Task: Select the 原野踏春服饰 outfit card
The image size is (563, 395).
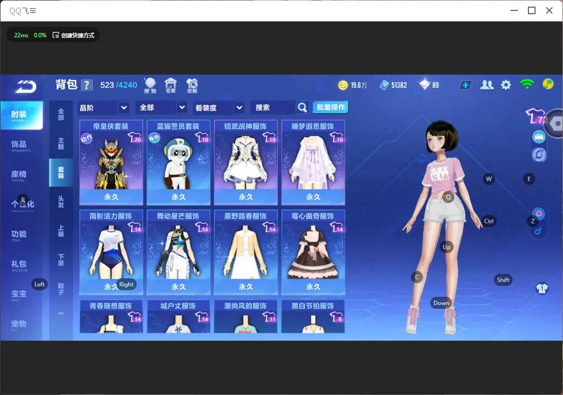Action: (x=246, y=252)
